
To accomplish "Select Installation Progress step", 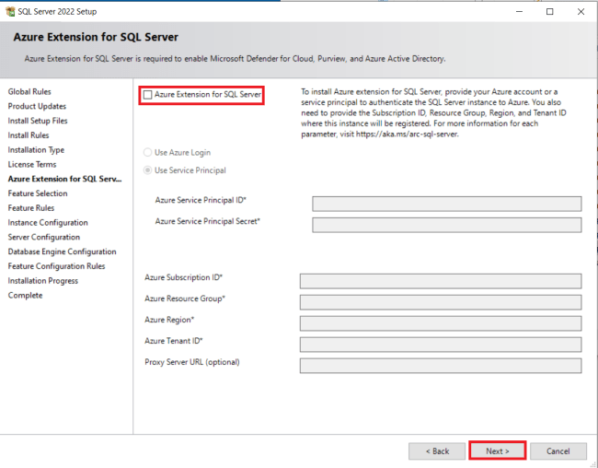I will 42,281.
